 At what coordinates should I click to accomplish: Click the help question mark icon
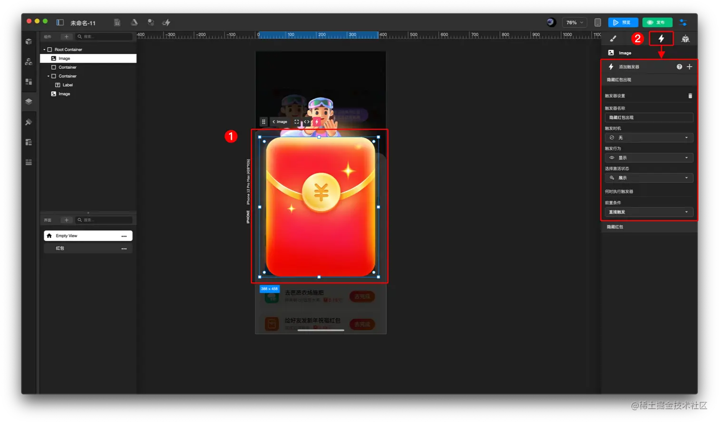679,67
